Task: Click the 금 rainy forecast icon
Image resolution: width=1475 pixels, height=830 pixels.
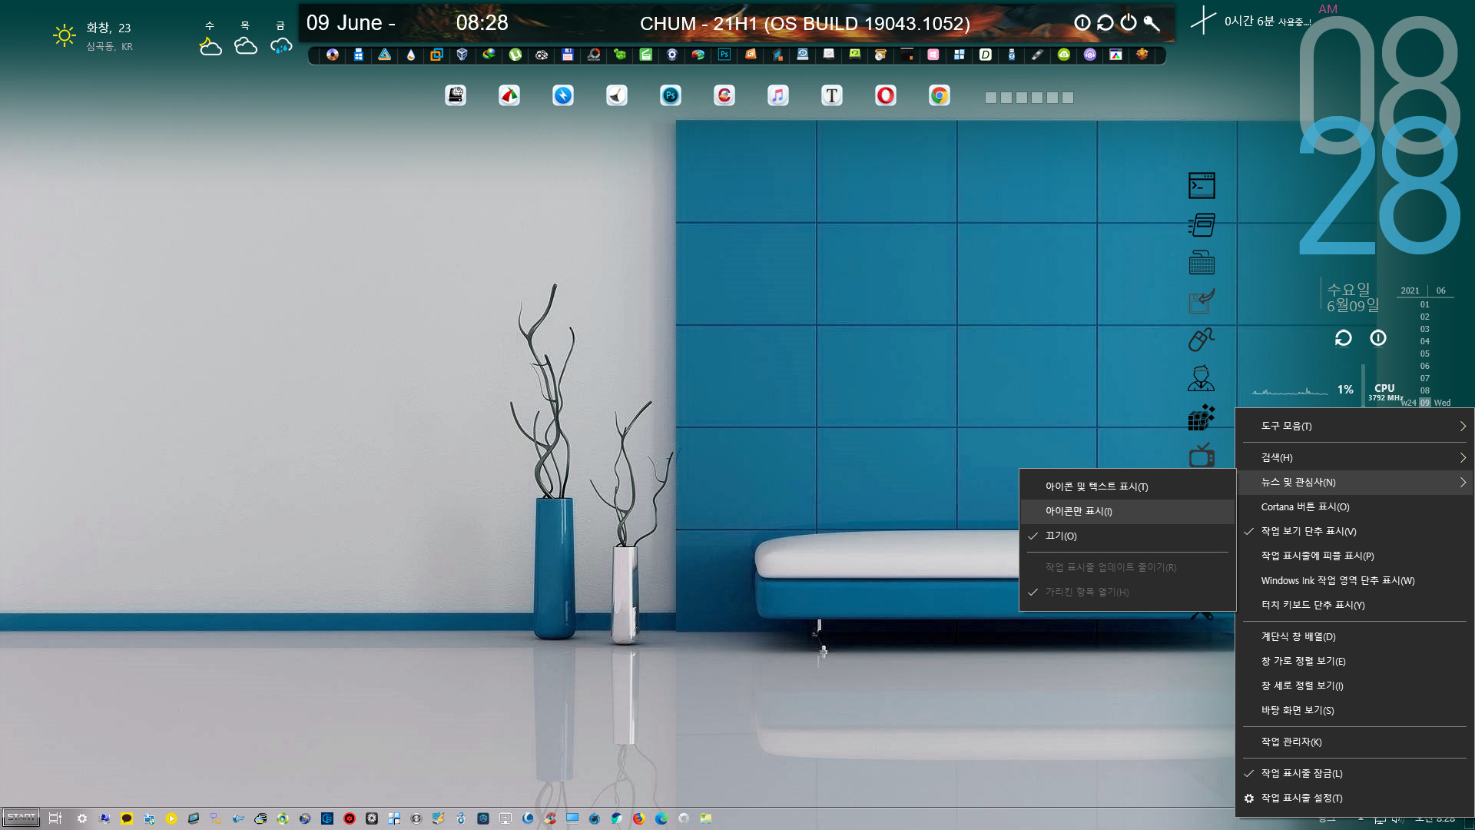Action: click(280, 46)
